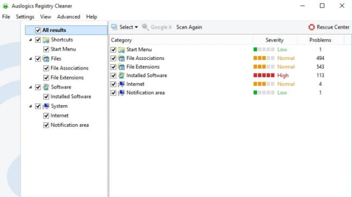The image size is (352, 197).
Task: Open the Settings menu
Action: pos(25,17)
